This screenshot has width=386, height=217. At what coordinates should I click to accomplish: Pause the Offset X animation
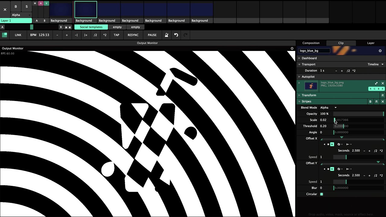point(328,144)
